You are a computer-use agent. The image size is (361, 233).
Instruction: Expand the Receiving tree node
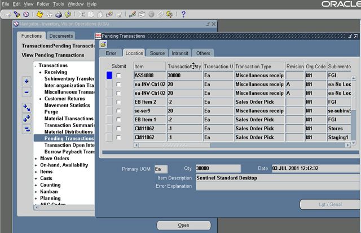40,72
